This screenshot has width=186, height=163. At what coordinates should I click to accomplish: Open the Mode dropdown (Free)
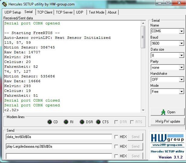coord(181,92)
